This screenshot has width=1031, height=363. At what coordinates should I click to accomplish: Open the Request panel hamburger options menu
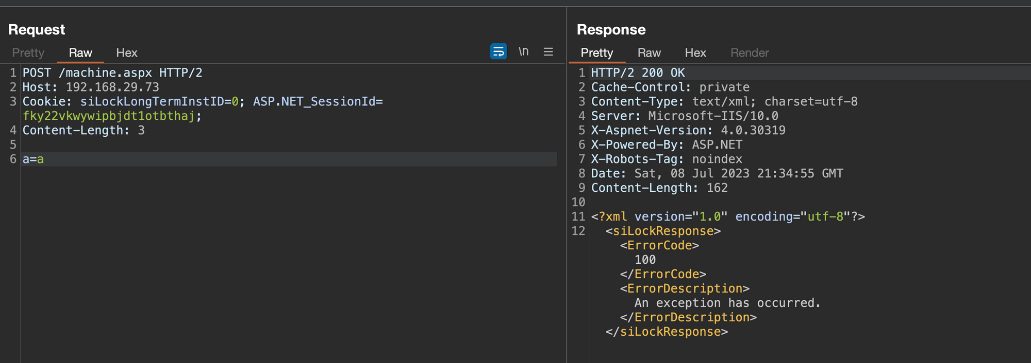(548, 52)
